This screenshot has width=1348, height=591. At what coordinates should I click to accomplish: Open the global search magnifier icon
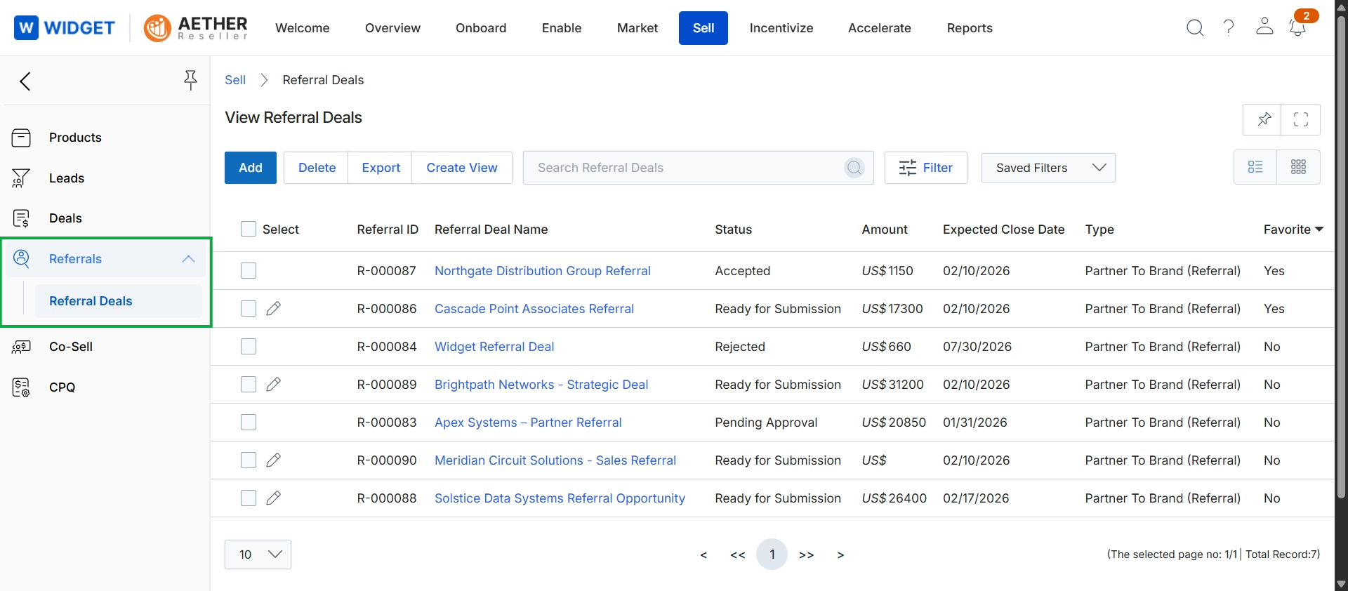pyautogui.click(x=1195, y=28)
